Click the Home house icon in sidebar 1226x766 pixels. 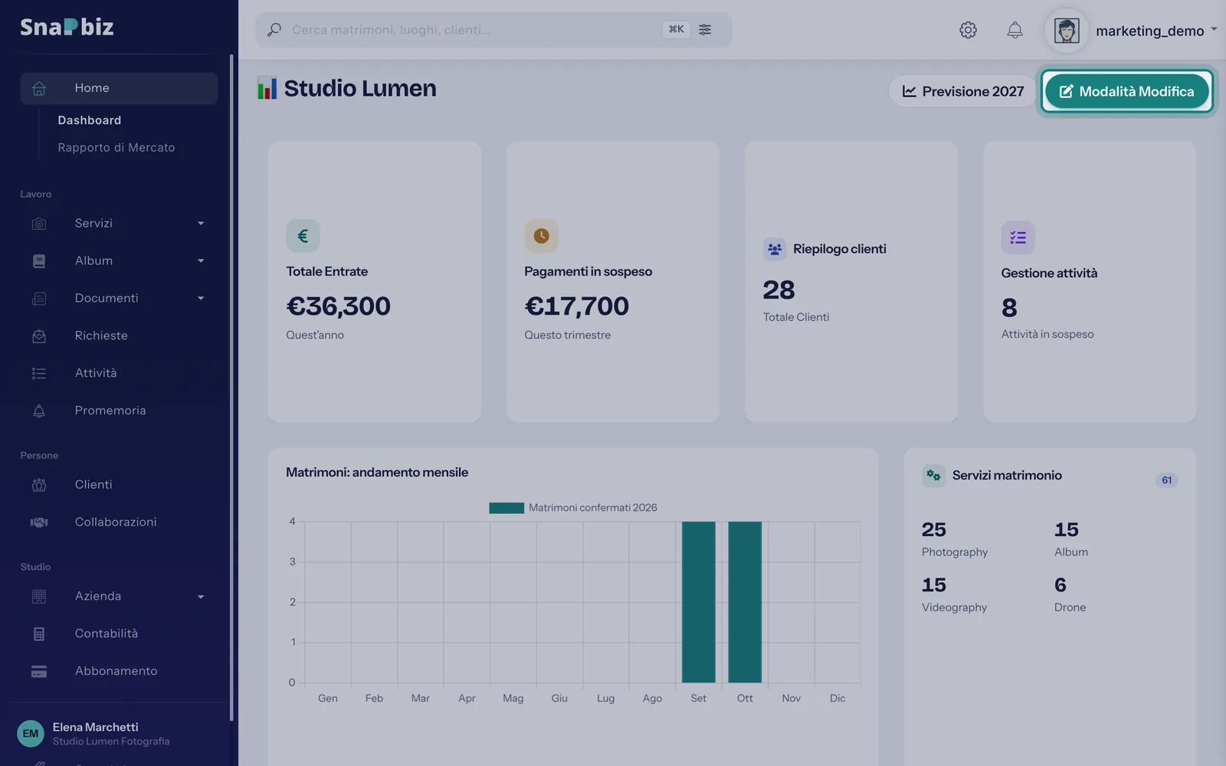(39, 88)
